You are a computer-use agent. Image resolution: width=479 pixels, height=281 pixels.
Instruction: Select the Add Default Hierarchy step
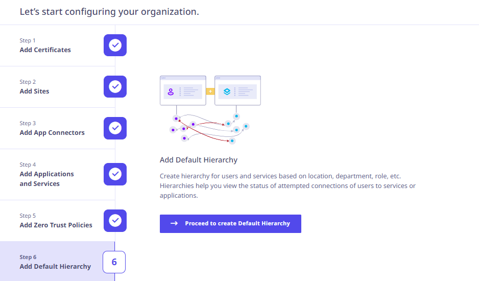pos(57,261)
